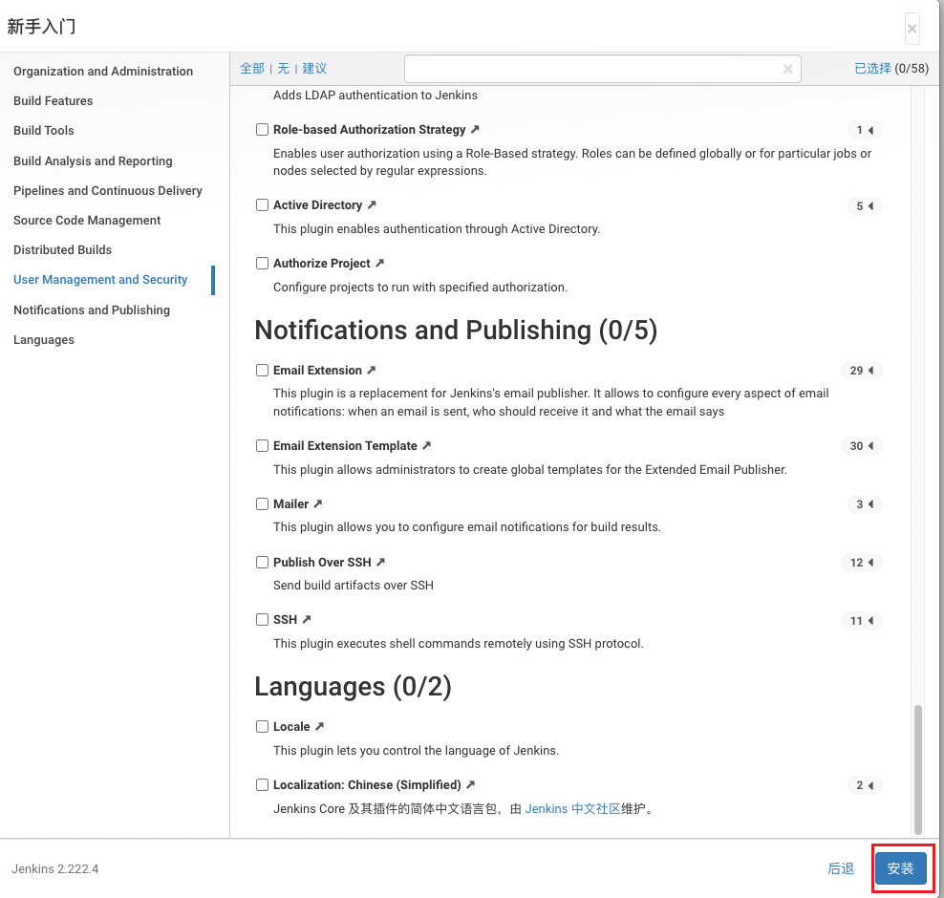This screenshot has height=898, width=944.
Task: Select the Email Extension plugin checkbox
Action: [x=262, y=370]
